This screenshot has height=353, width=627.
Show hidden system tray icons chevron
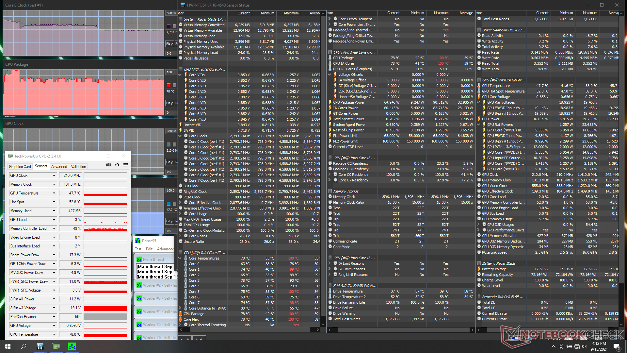click(x=553, y=346)
